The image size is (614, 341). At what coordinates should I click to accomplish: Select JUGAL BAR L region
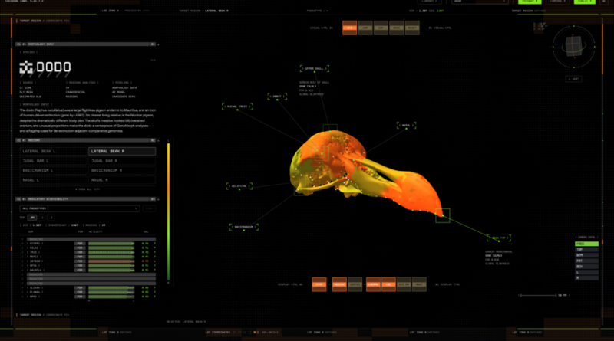[54, 161]
